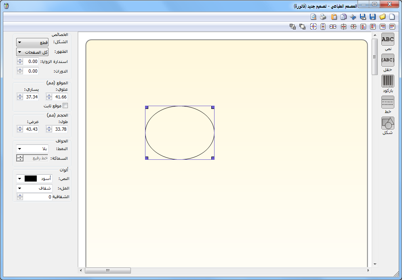402x280 pixels.
Task: Click the السماكة thickness spinner
Action: click(20, 158)
